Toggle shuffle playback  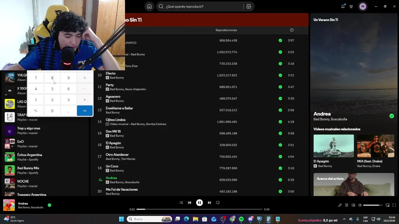181,203
